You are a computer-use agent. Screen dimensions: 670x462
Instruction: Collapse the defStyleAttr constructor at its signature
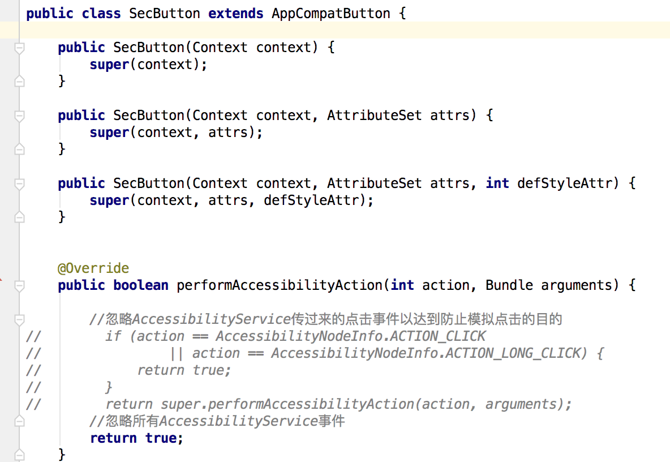tap(19, 184)
